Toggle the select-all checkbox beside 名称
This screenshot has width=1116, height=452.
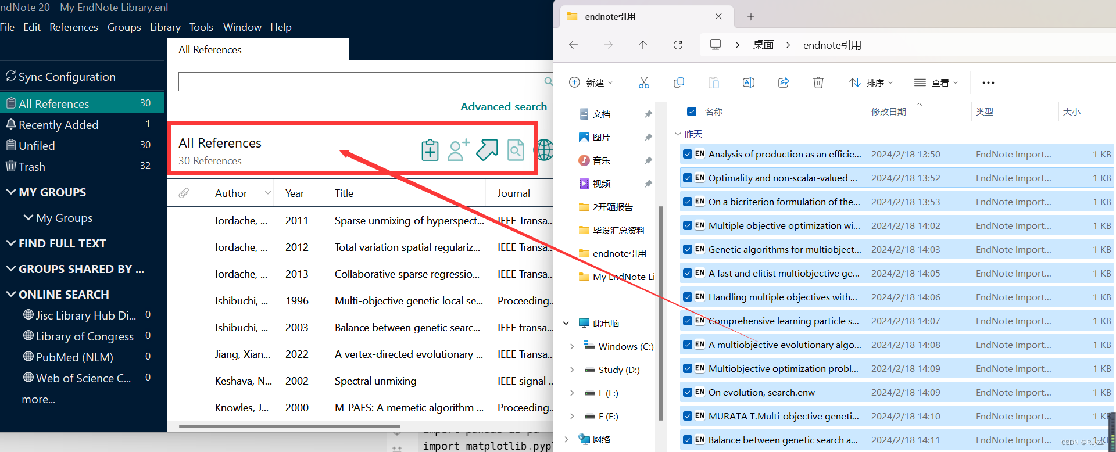pyautogui.click(x=692, y=112)
